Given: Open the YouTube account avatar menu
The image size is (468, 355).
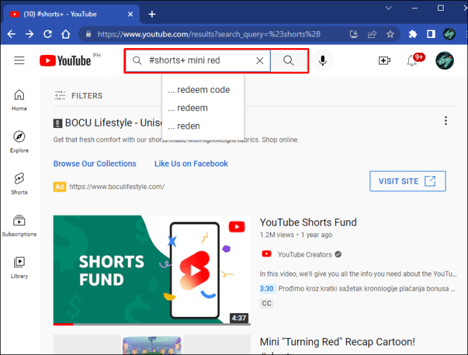Looking at the screenshot, I should pos(444,60).
